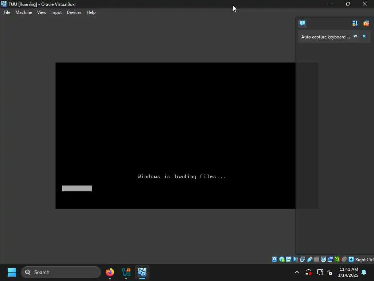This screenshot has width=374, height=281.
Task: Click inside the VM screen loading text
Action: pos(182,177)
